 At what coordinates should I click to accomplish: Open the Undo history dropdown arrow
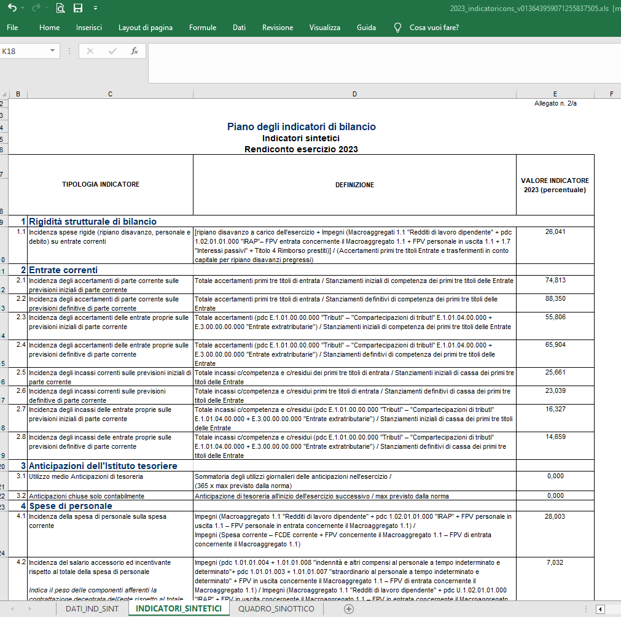point(23,8)
